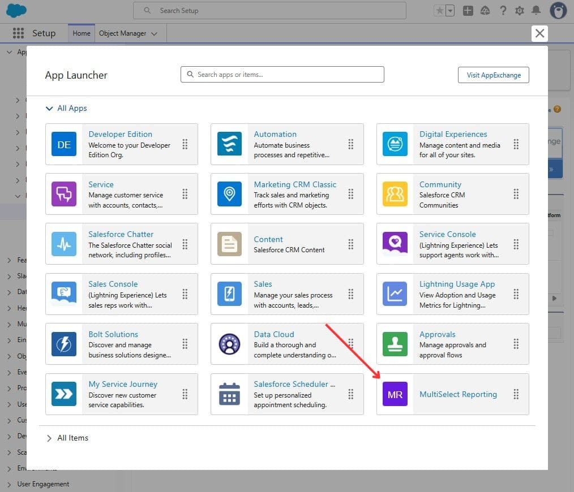
Task: Switch to the Home tab
Action: tap(82, 33)
